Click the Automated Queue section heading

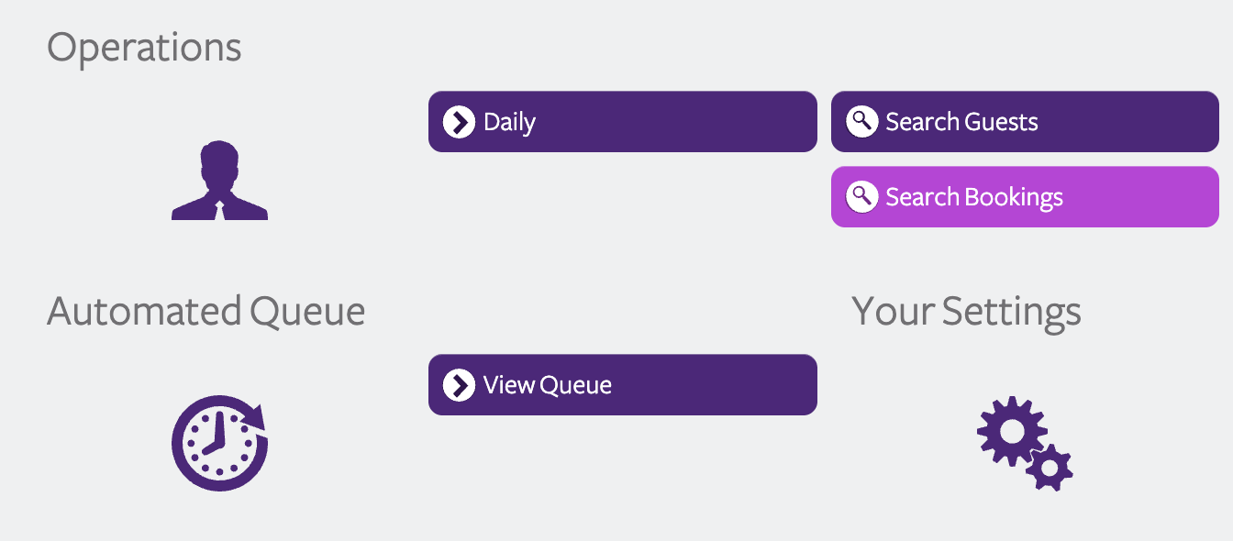pyautogui.click(x=206, y=312)
